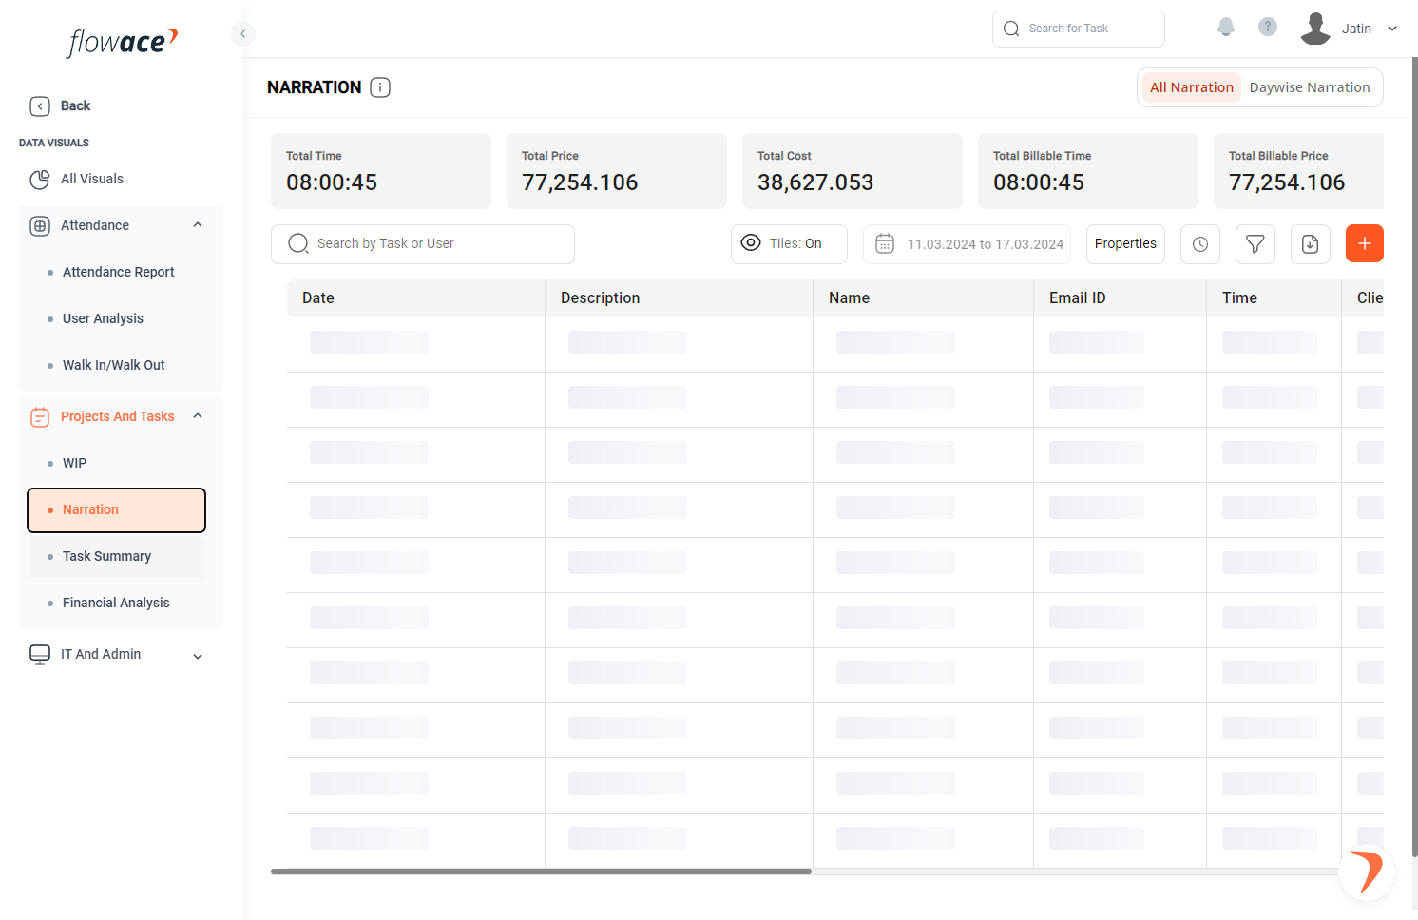
Task: Open User Analysis
Action: (103, 318)
